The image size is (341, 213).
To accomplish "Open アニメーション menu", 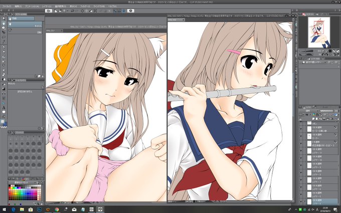I will click(32, 7).
